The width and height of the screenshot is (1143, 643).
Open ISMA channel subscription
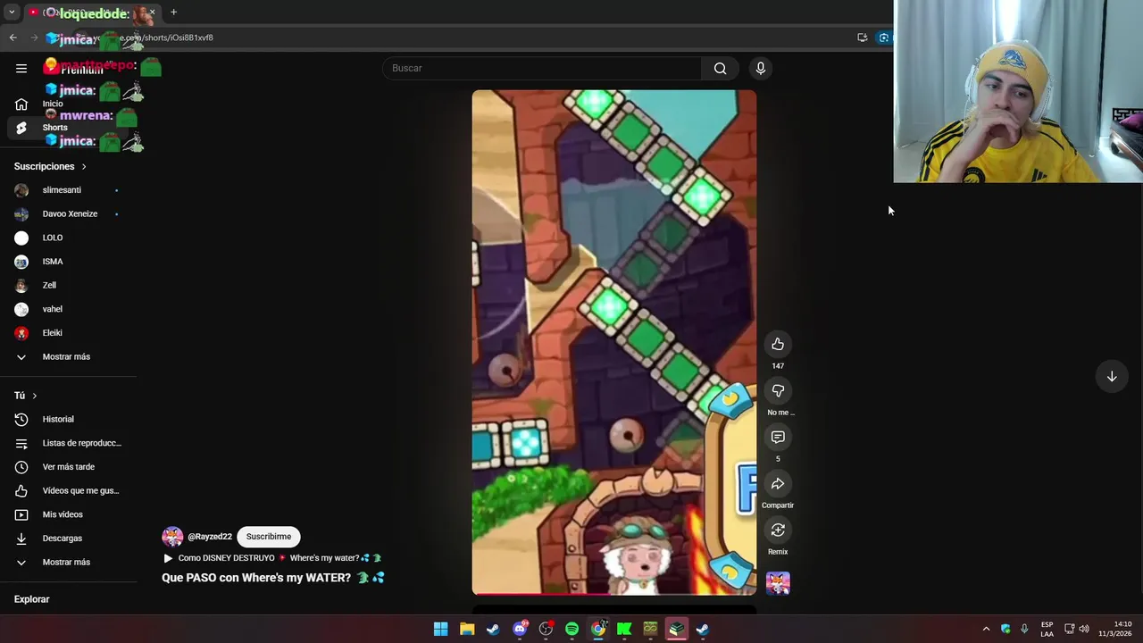pyautogui.click(x=69, y=262)
